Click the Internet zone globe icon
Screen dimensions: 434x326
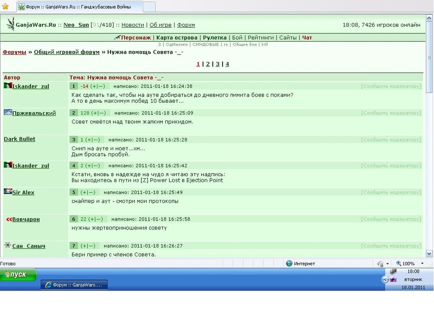(x=289, y=263)
